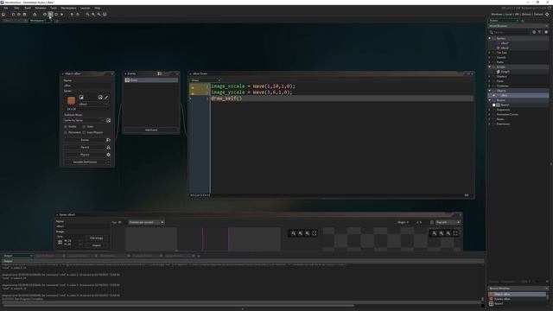Open the Start Page home icon

(3, 15)
